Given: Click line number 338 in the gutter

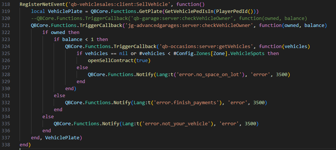Looking at the screenshot, I should point(5,145).
